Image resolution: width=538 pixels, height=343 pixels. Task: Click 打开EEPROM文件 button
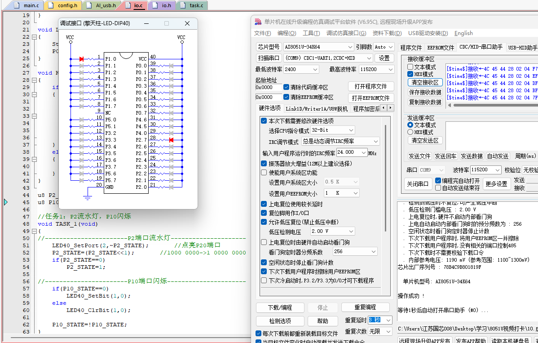click(x=371, y=98)
